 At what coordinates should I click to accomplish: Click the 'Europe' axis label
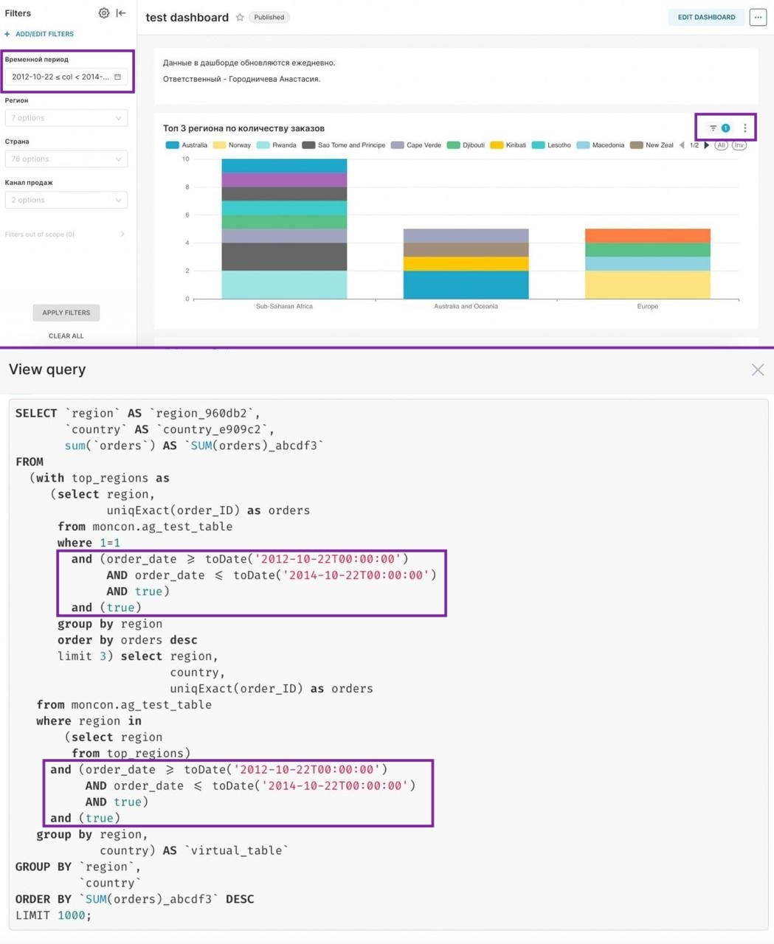pos(648,306)
